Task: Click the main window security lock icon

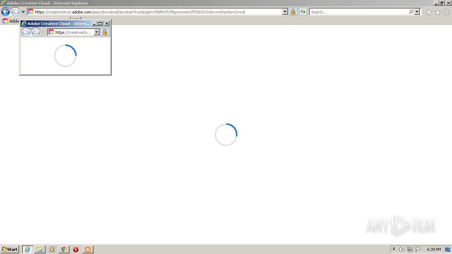Action: pyautogui.click(x=293, y=12)
